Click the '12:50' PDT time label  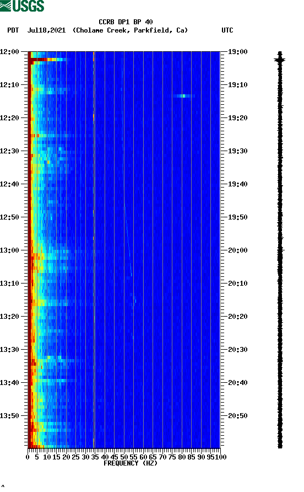(x=9, y=217)
